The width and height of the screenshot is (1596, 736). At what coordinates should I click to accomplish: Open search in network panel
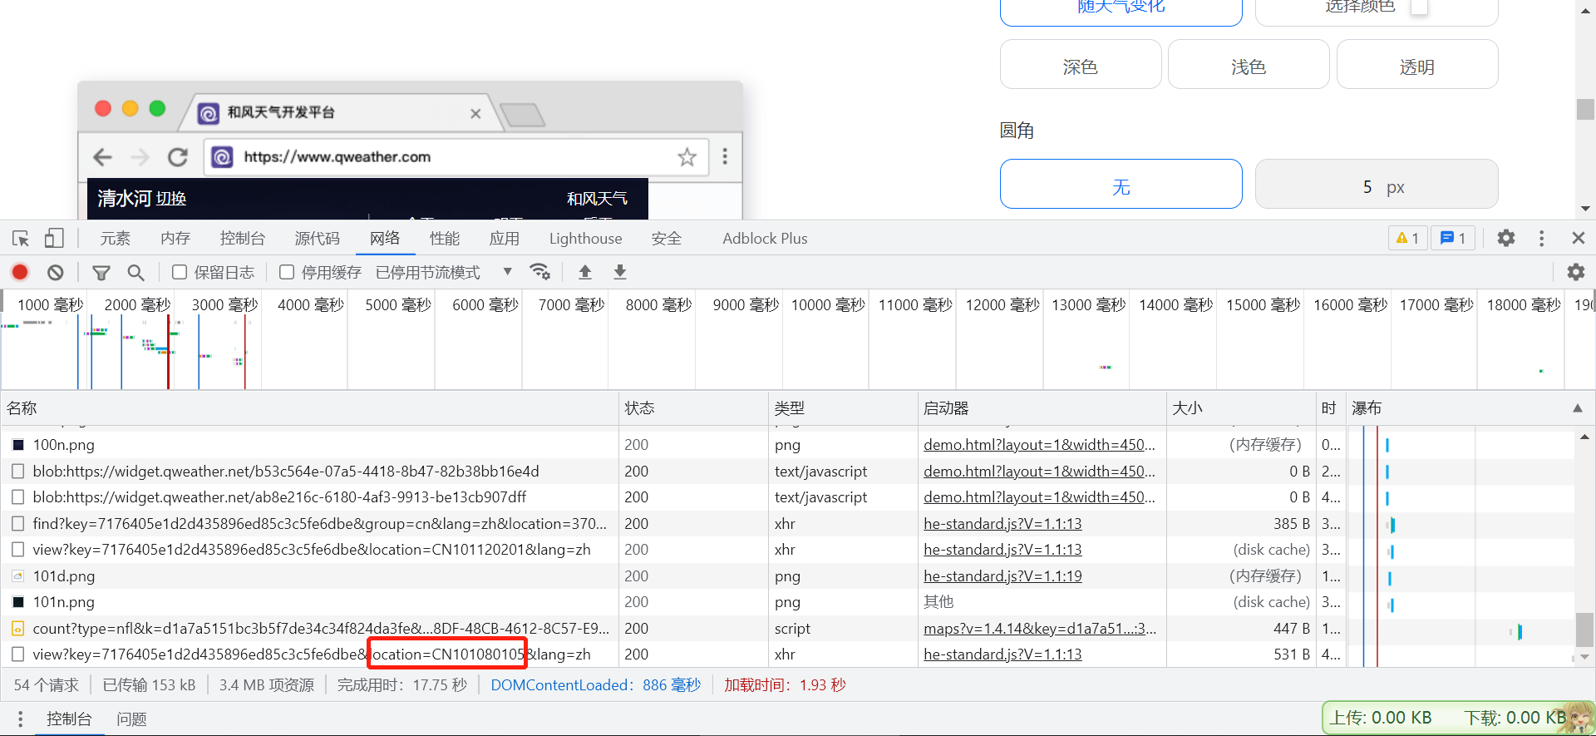tap(135, 272)
